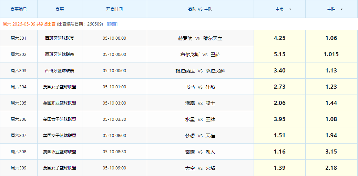The width and height of the screenshot is (358, 176).
Task: Click 西班牙篮球联赛 in the 周六301 row
Action: click(60, 38)
